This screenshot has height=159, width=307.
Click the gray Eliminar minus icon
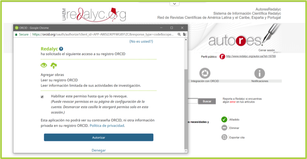(224, 128)
